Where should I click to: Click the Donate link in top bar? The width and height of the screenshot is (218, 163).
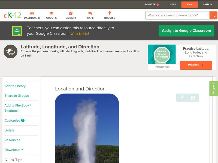point(152,5)
